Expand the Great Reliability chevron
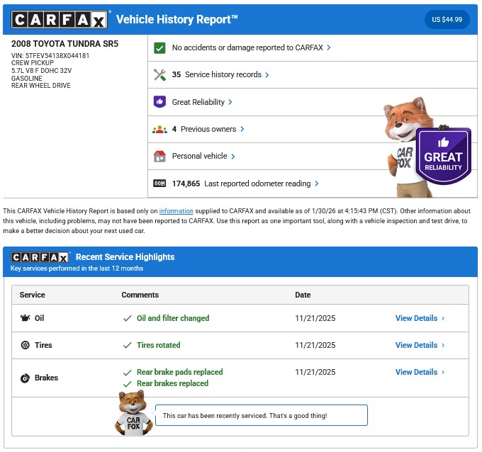 click(230, 102)
